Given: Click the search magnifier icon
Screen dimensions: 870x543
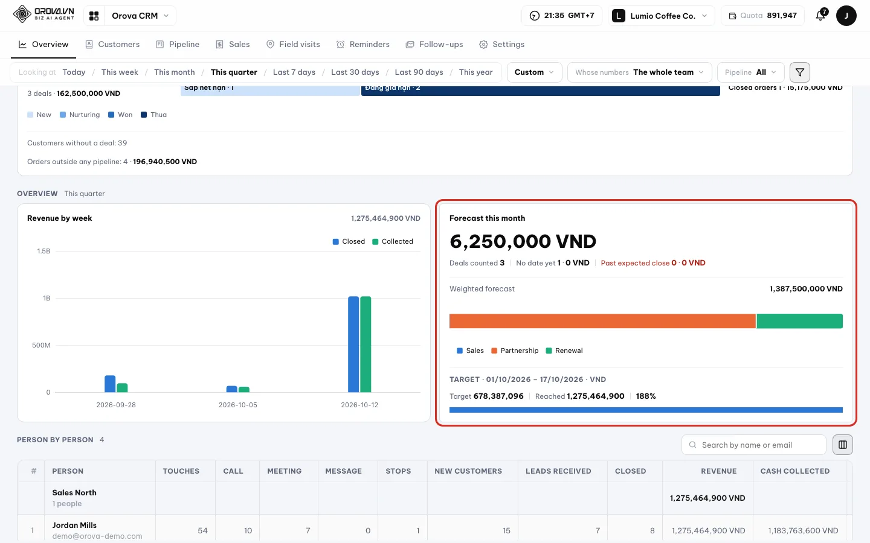Looking at the screenshot, I should tap(692, 445).
